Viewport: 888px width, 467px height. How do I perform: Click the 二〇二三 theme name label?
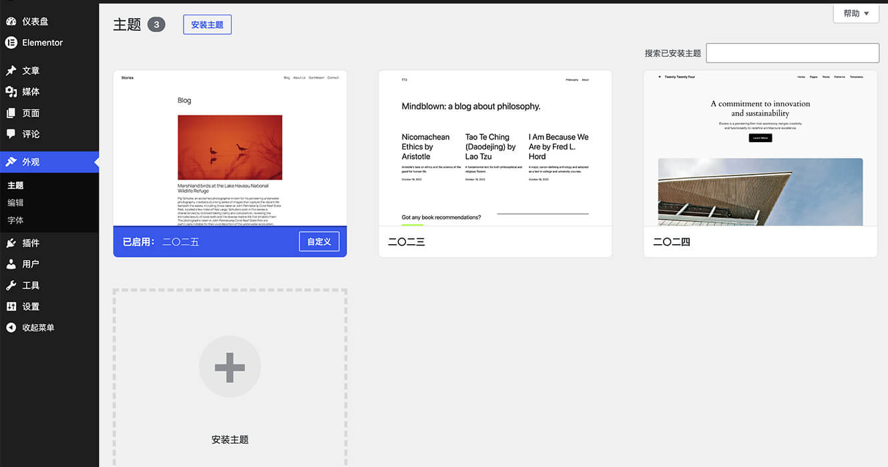407,242
